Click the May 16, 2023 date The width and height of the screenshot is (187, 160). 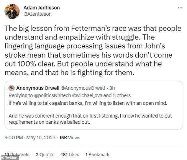coord(41,138)
